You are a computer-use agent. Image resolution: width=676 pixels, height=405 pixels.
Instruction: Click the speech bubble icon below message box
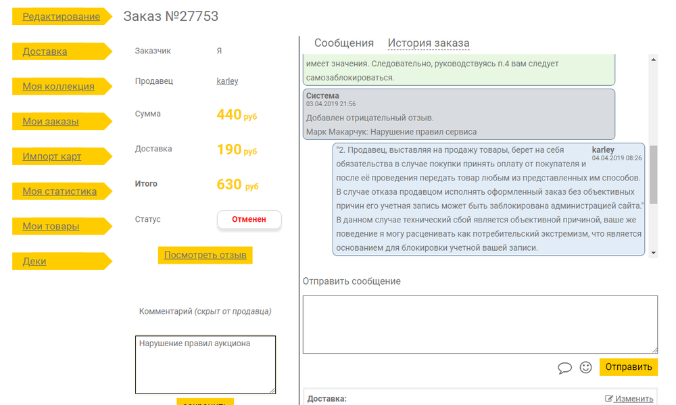pos(564,368)
